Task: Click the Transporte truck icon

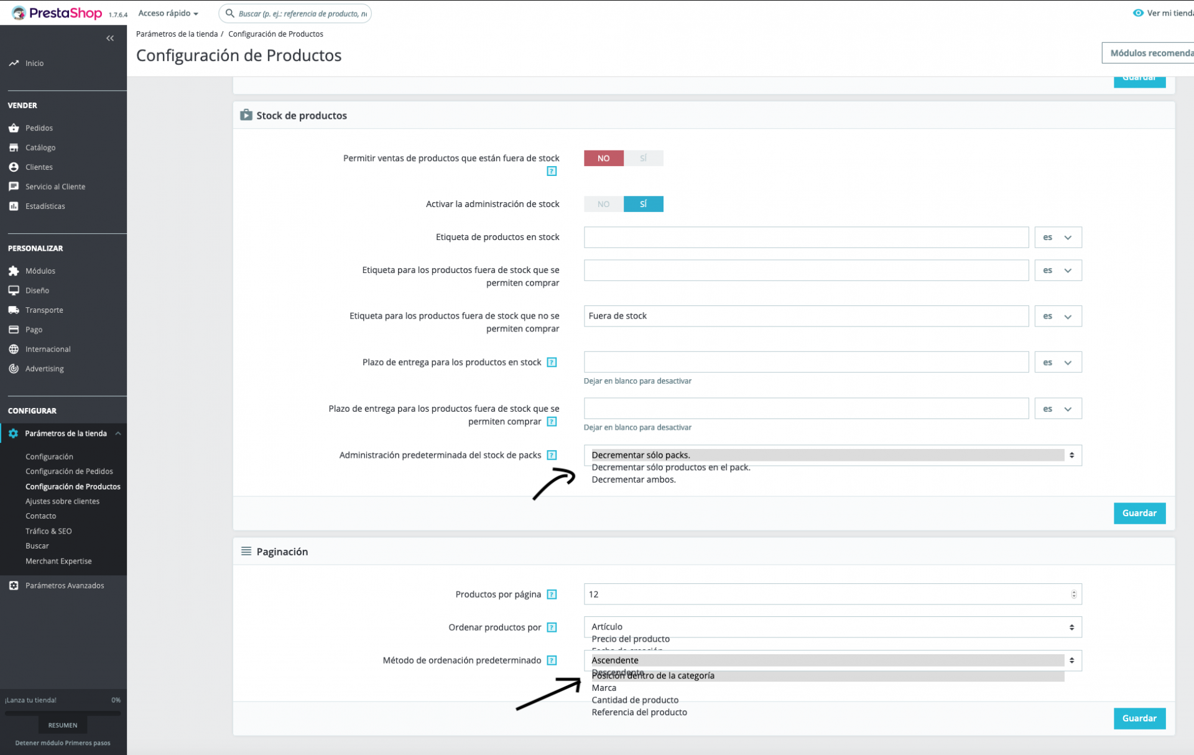Action: coord(14,310)
